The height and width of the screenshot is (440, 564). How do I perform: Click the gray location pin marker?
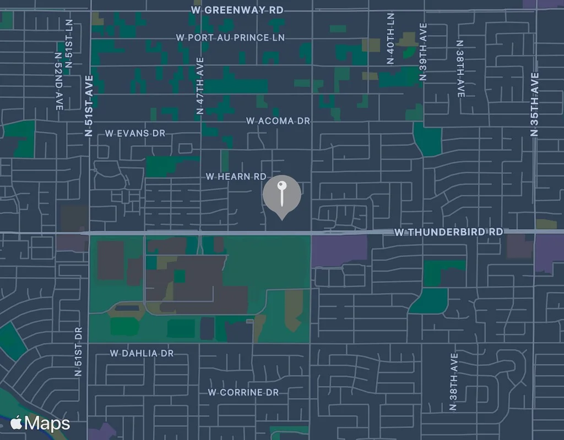[282, 197]
